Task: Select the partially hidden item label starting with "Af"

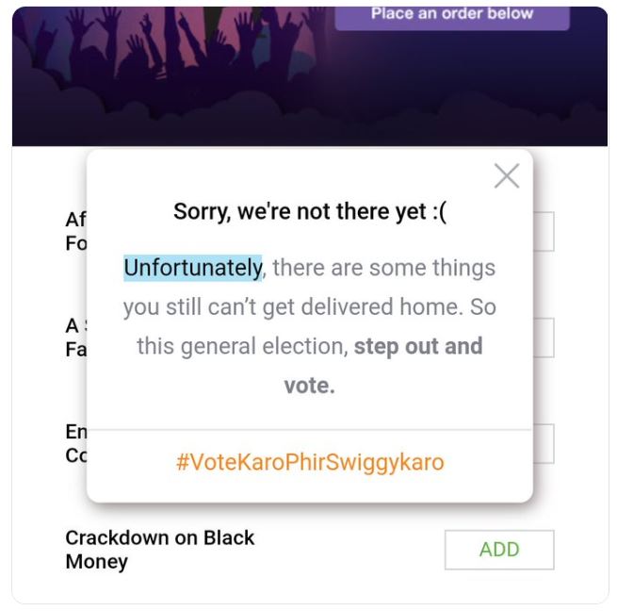Action: point(75,231)
